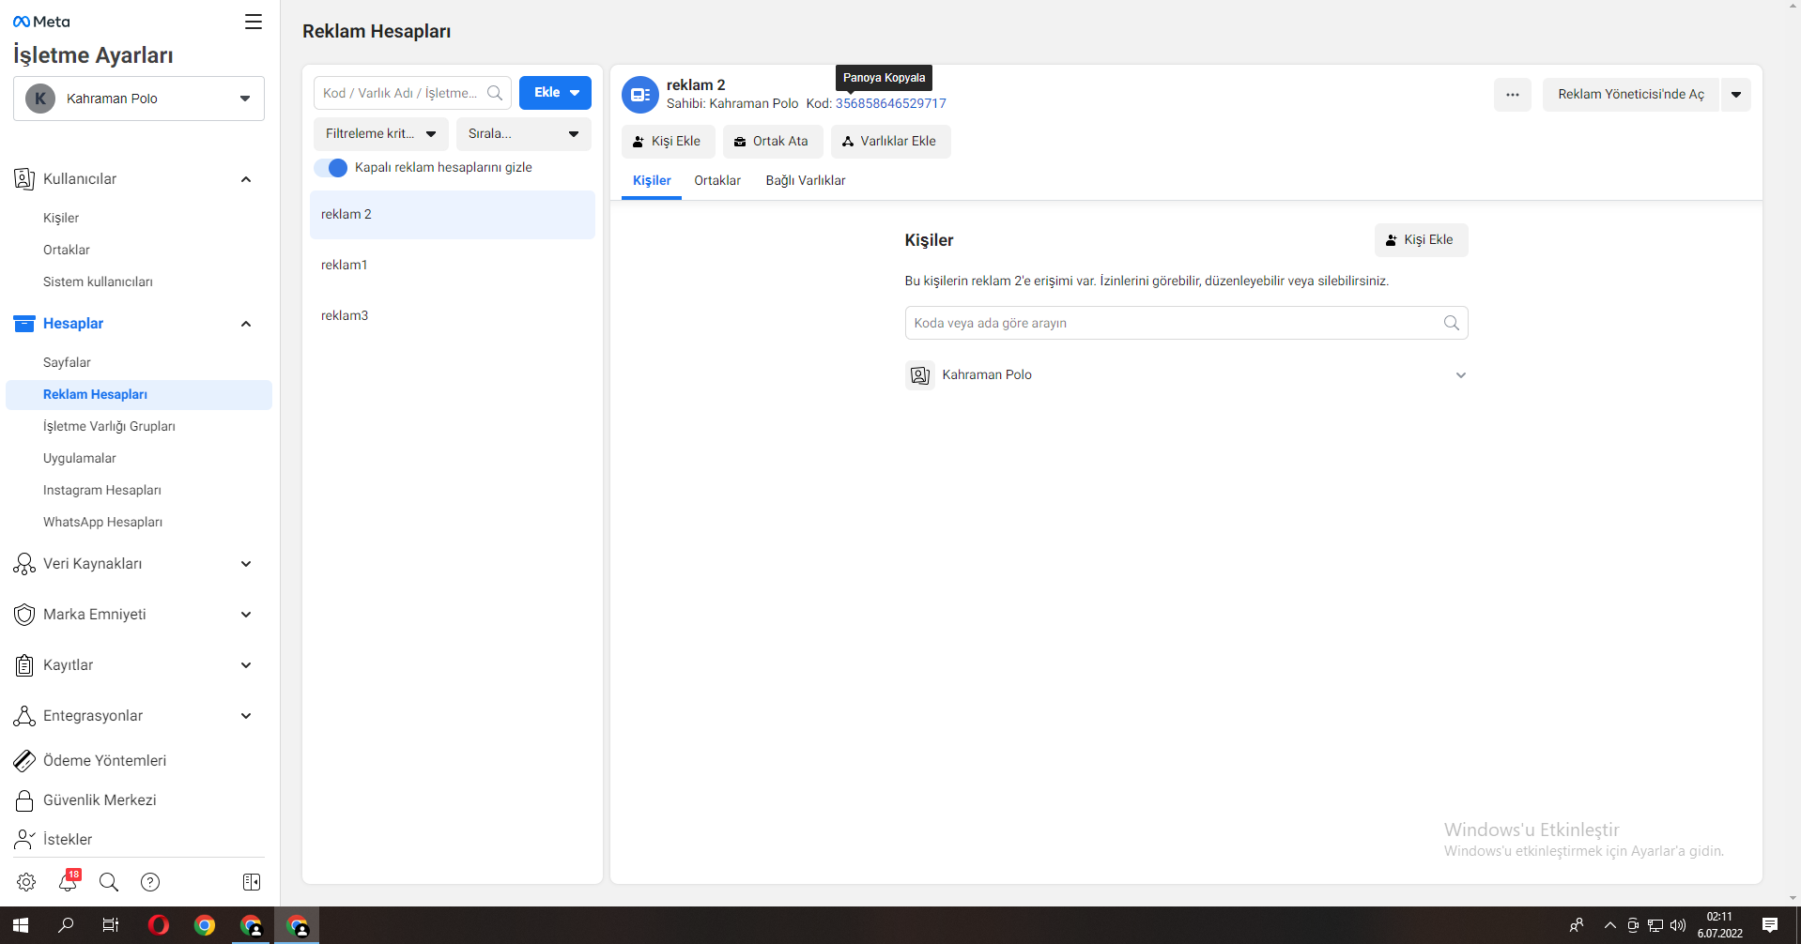The width and height of the screenshot is (1801, 944).
Task: Click the volume speaker icon in the system tray
Action: 1678,926
